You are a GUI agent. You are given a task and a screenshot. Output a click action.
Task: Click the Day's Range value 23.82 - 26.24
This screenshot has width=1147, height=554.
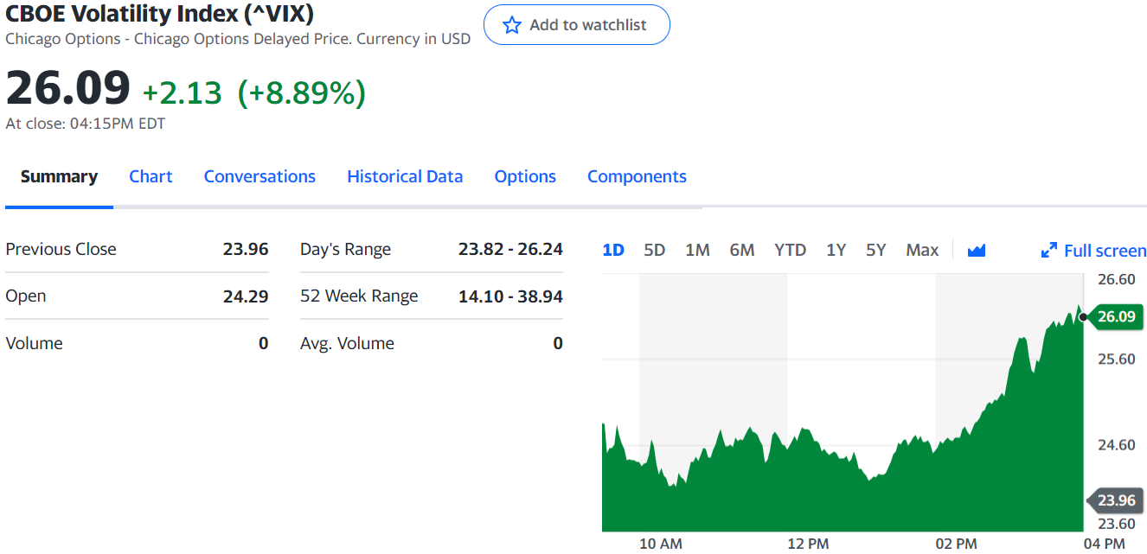pyautogui.click(x=510, y=249)
